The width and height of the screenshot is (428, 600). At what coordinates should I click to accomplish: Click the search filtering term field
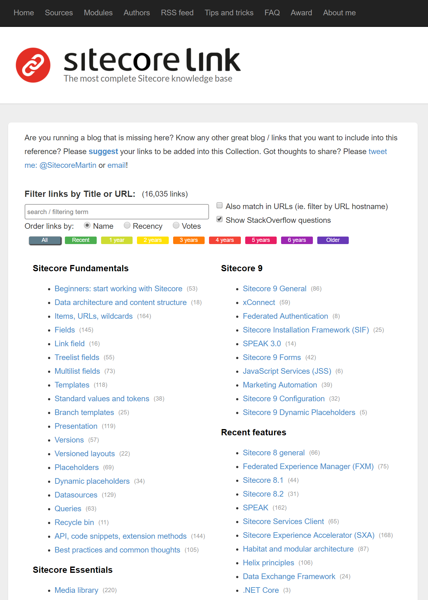(x=117, y=212)
